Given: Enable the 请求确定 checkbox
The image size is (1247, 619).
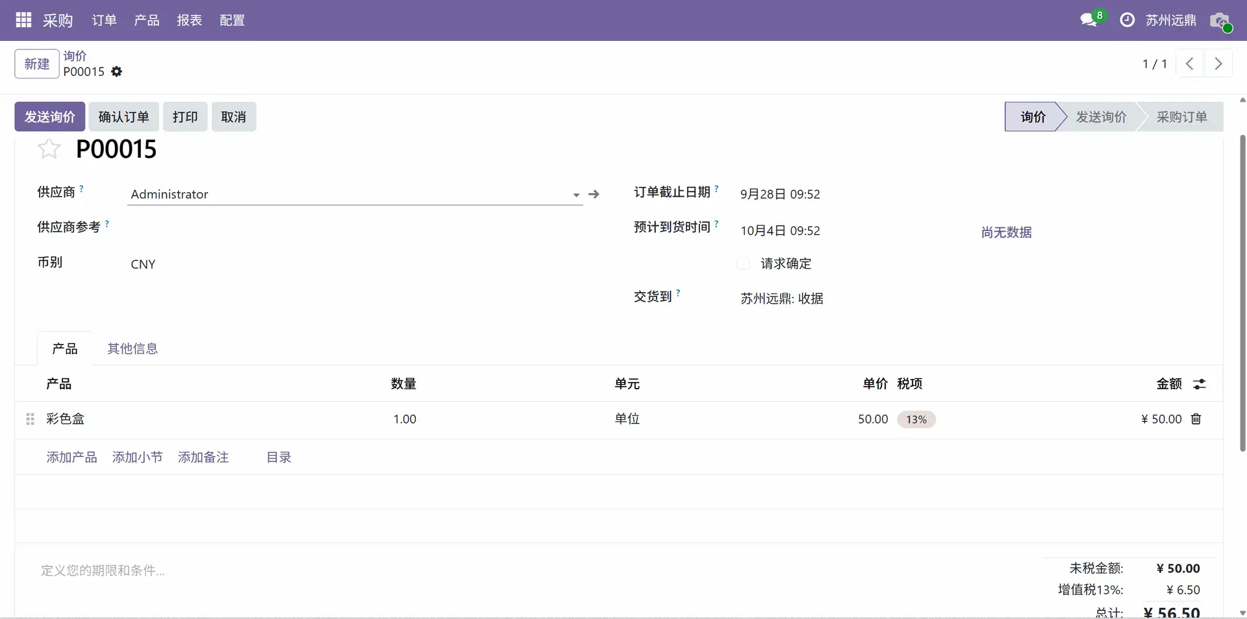Looking at the screenshot, I should click(x=743, y=263).
